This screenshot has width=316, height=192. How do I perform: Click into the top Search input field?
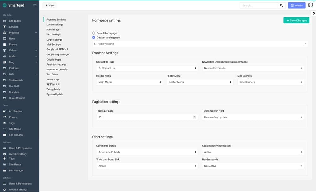click(258, 5)
